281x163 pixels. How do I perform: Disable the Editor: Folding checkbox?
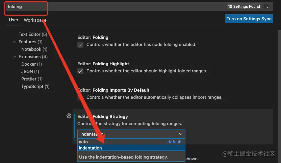click(80, 45)
